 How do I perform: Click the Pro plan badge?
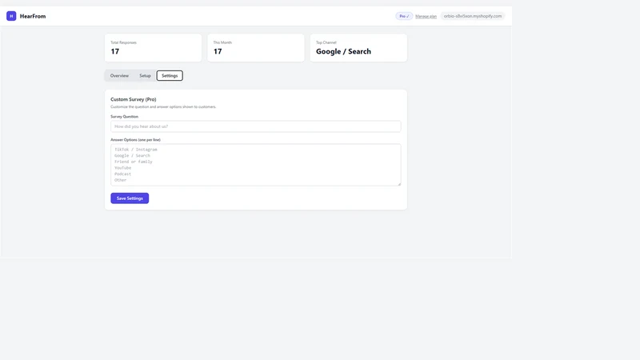coord(404,16)
